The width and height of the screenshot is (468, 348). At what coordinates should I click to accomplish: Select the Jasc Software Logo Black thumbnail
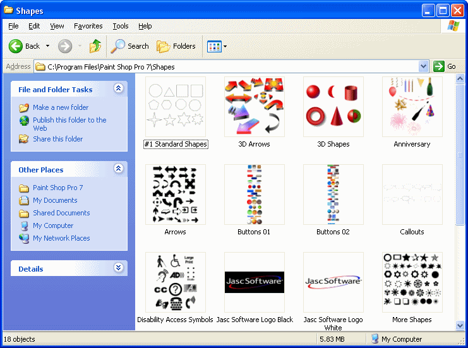tap(255, 282)
